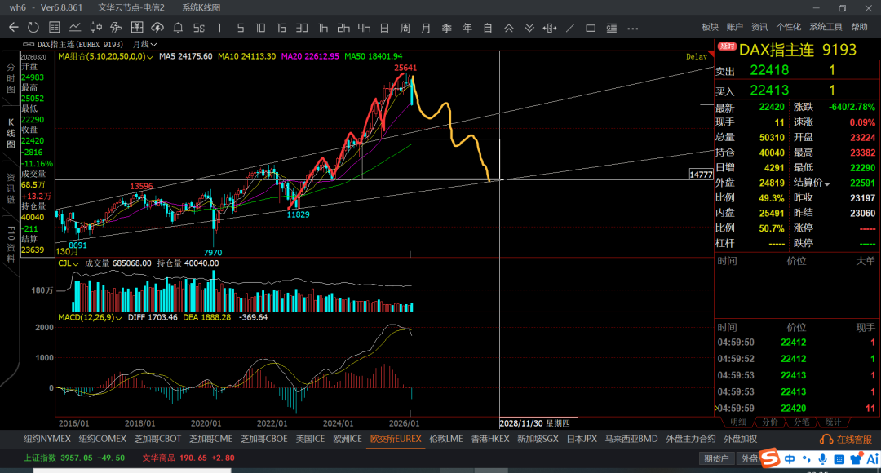Switch to 分价 tab

click(770, 422)
